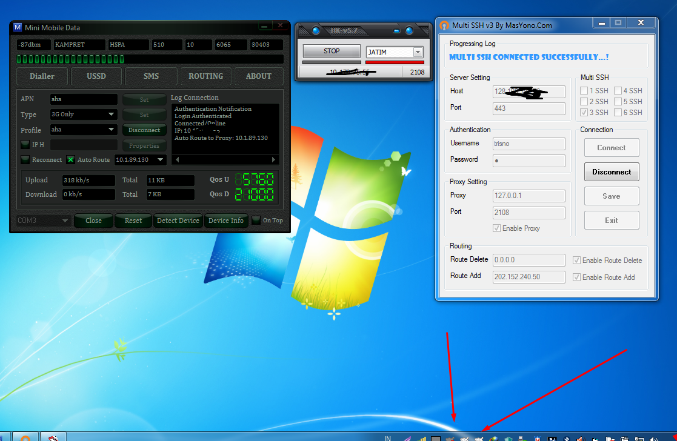Open the ABOUT tab
The width and height of the screenshot is (677, 441).
pyautogui.click(x=259, y=76)
